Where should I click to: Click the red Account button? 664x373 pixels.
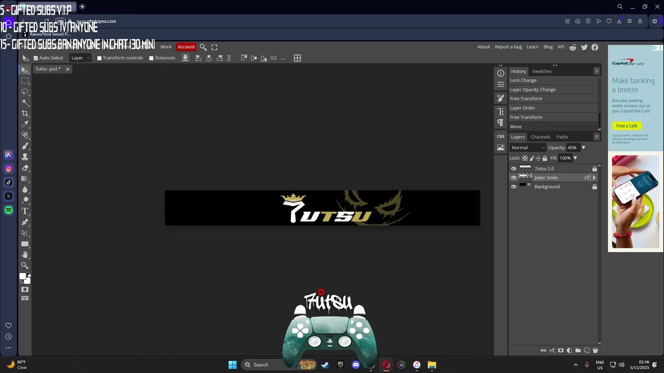(x=186, y=47)
